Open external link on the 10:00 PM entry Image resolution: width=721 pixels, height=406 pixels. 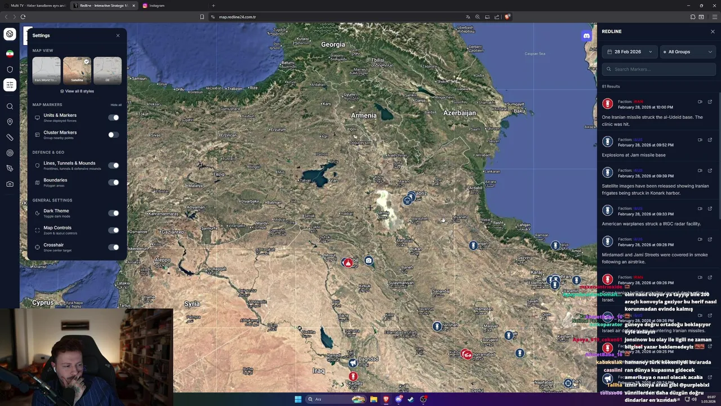(x=710, y=102)
